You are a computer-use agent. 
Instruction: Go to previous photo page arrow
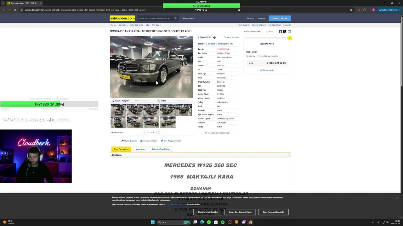click(x=145, y=132)
